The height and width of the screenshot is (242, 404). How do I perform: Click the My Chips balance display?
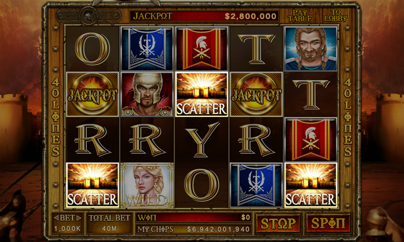(193, 229)
